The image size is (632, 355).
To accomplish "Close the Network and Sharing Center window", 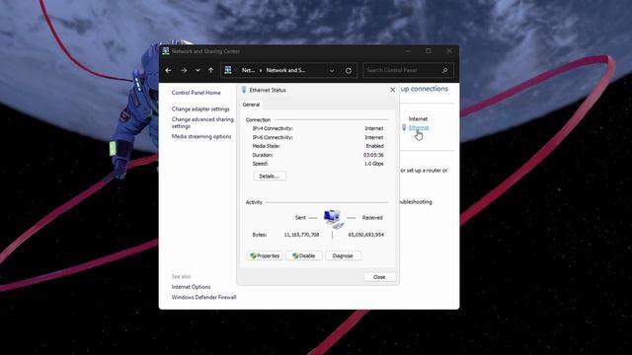I will coord(449,51).
